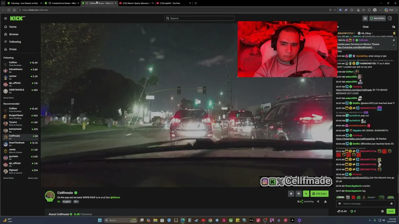
Task: Open a new browser tab
Action: click(x=196, y=3)
